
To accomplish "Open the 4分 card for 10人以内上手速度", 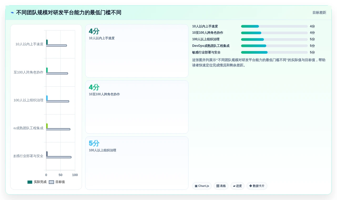I will point(137,51).
